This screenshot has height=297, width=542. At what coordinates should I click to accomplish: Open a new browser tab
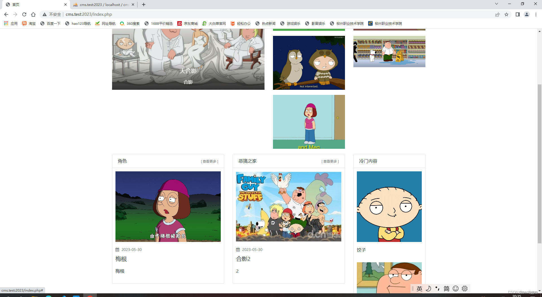click(144, 5)
